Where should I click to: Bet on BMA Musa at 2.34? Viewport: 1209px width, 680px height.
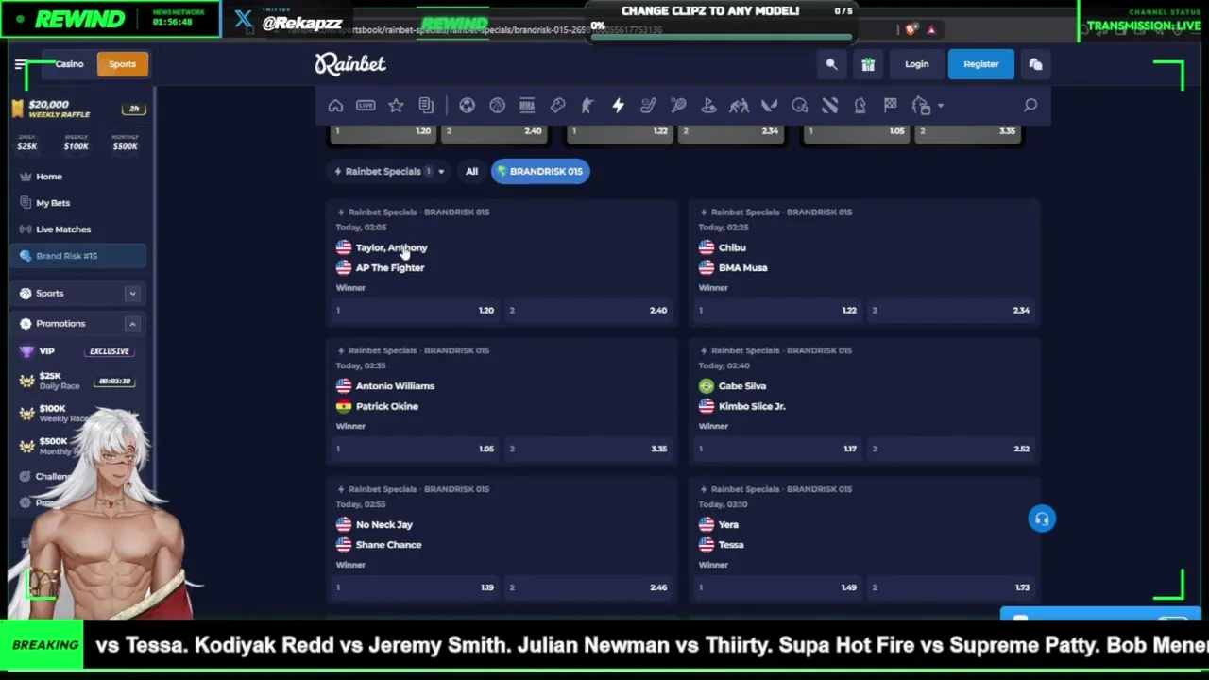pyautogui.click(x=952, y=311)
